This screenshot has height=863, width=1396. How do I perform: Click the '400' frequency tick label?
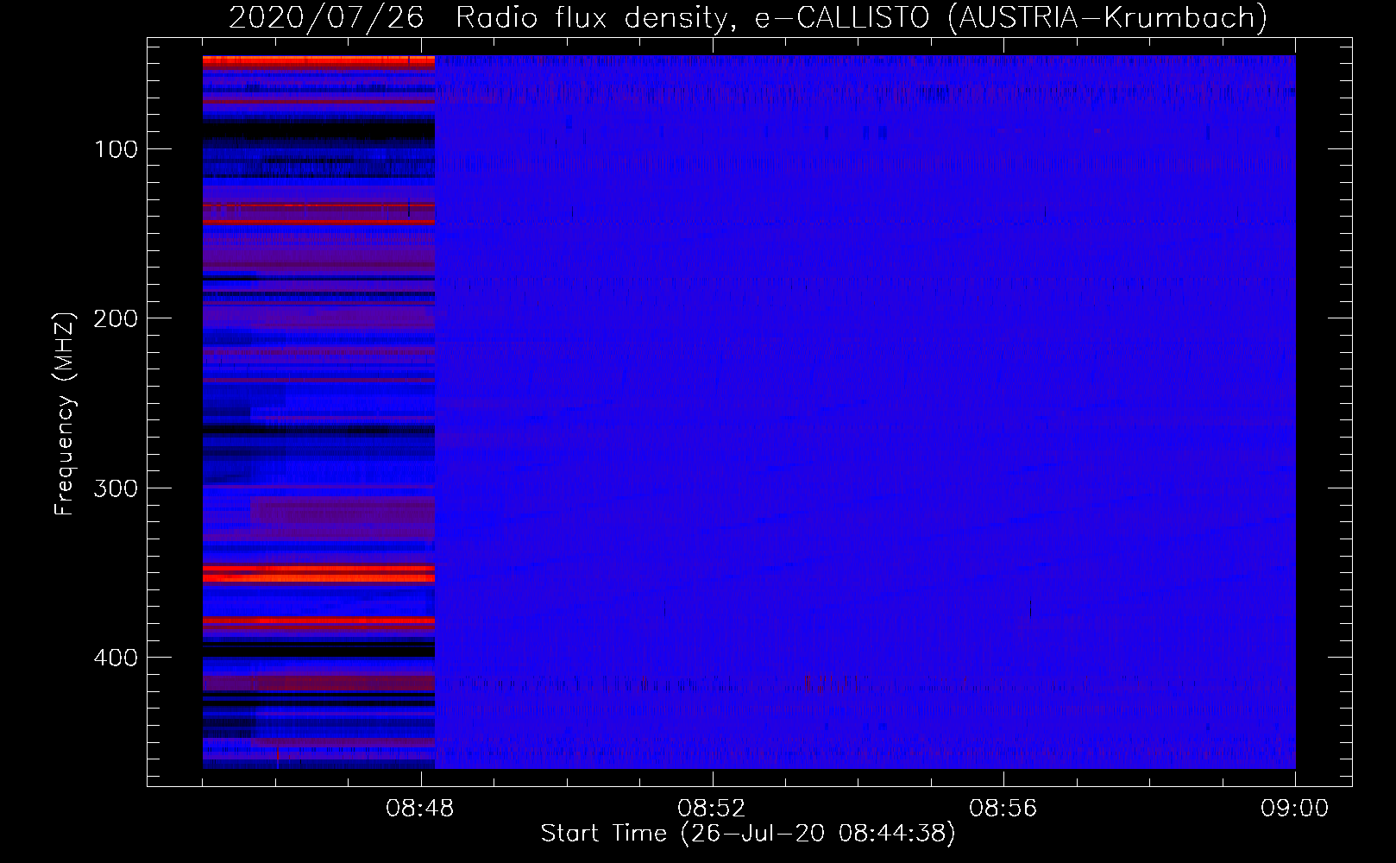(116, 658)
